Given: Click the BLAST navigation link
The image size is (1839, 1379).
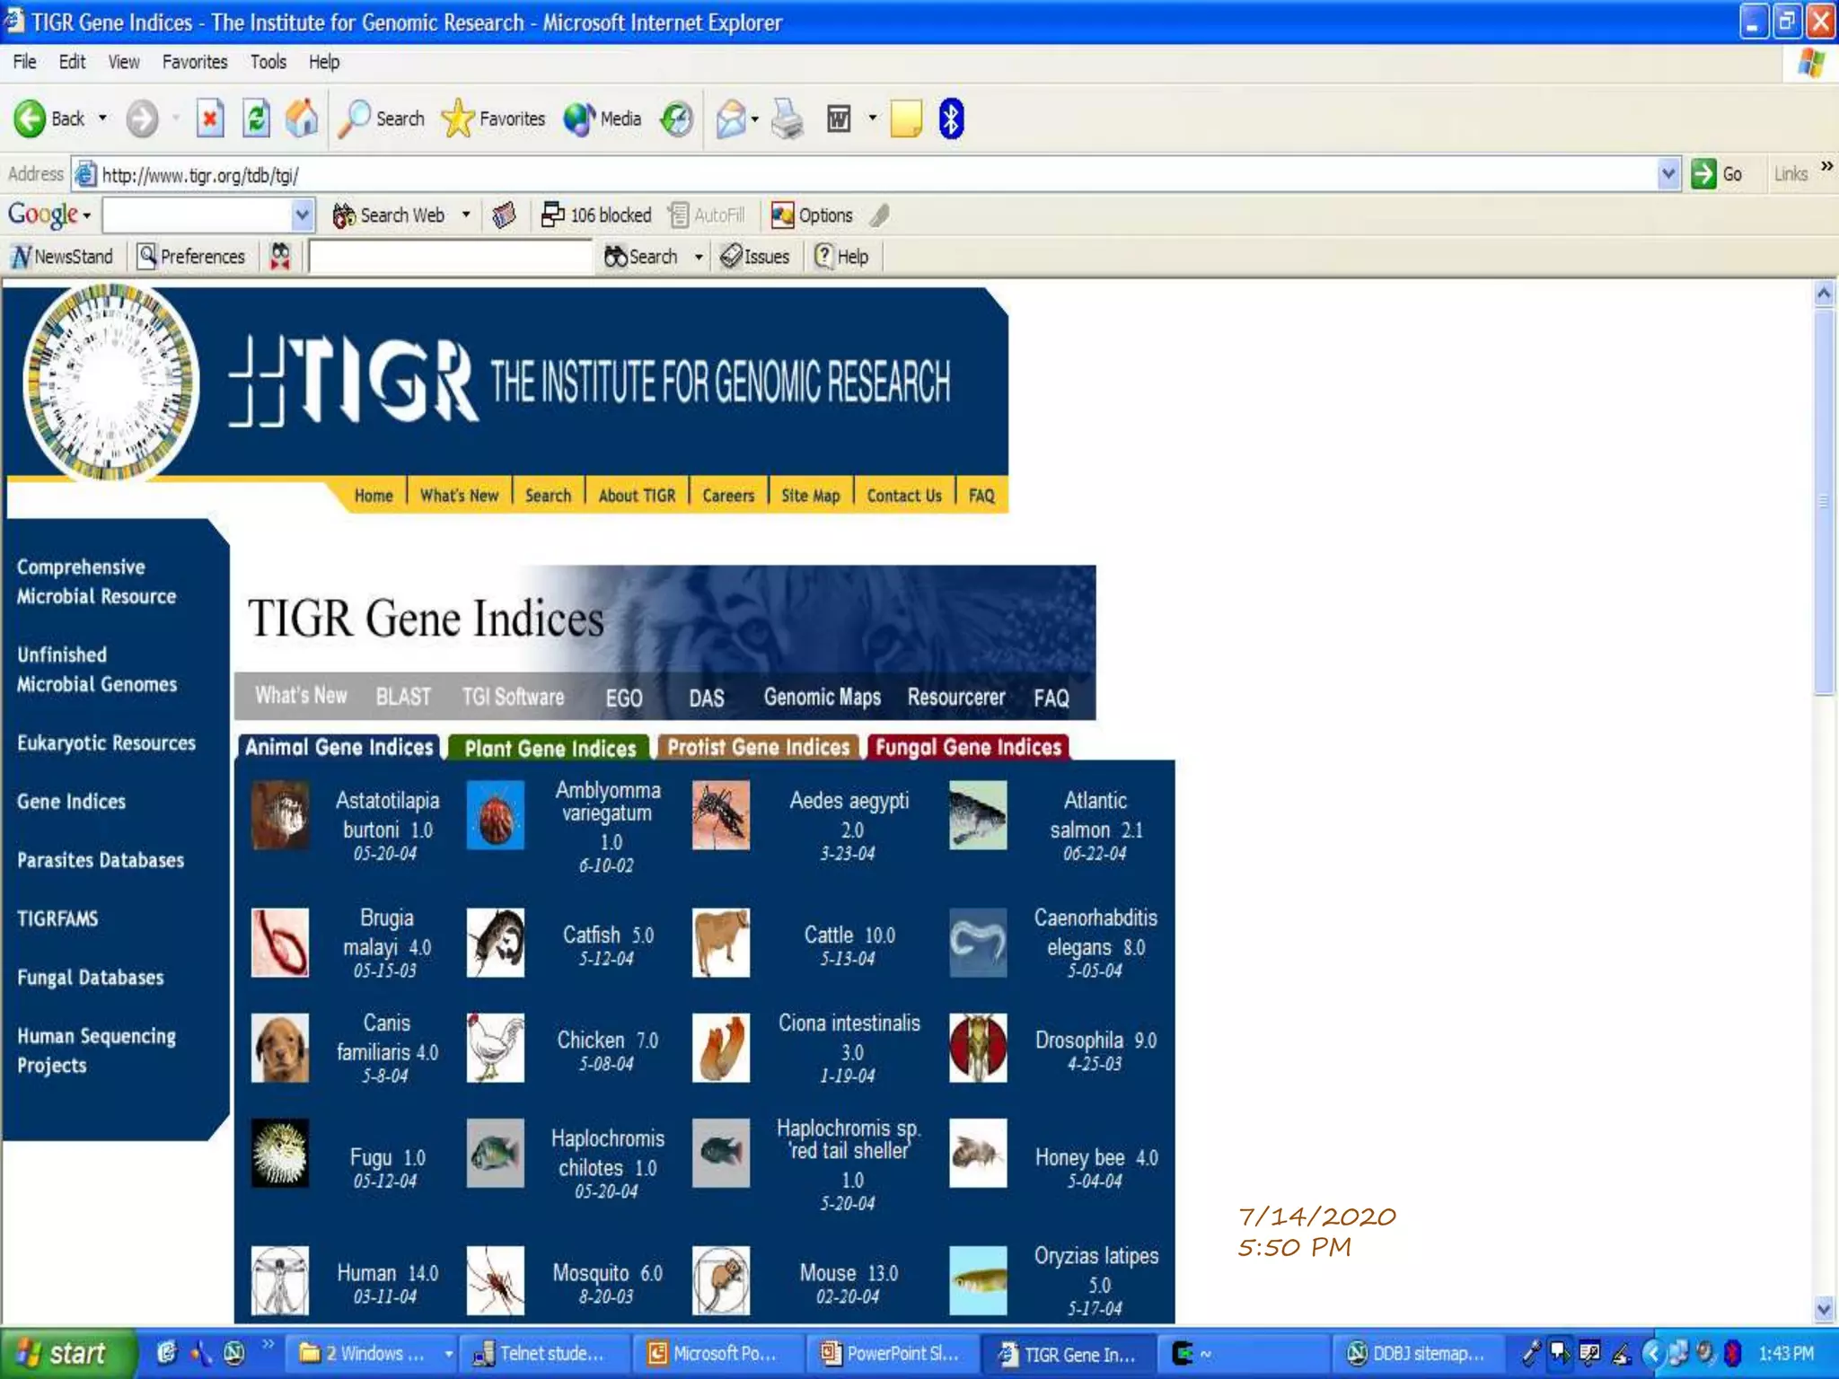Looking at the screenshot, I should coord(403,698).
